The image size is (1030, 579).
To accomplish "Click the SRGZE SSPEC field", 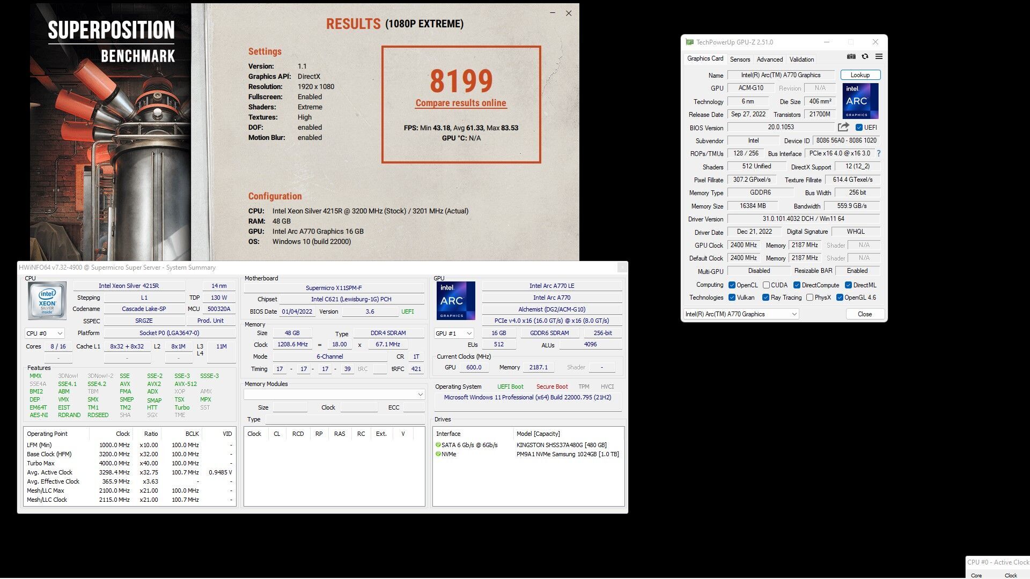I will pos(144,321).
